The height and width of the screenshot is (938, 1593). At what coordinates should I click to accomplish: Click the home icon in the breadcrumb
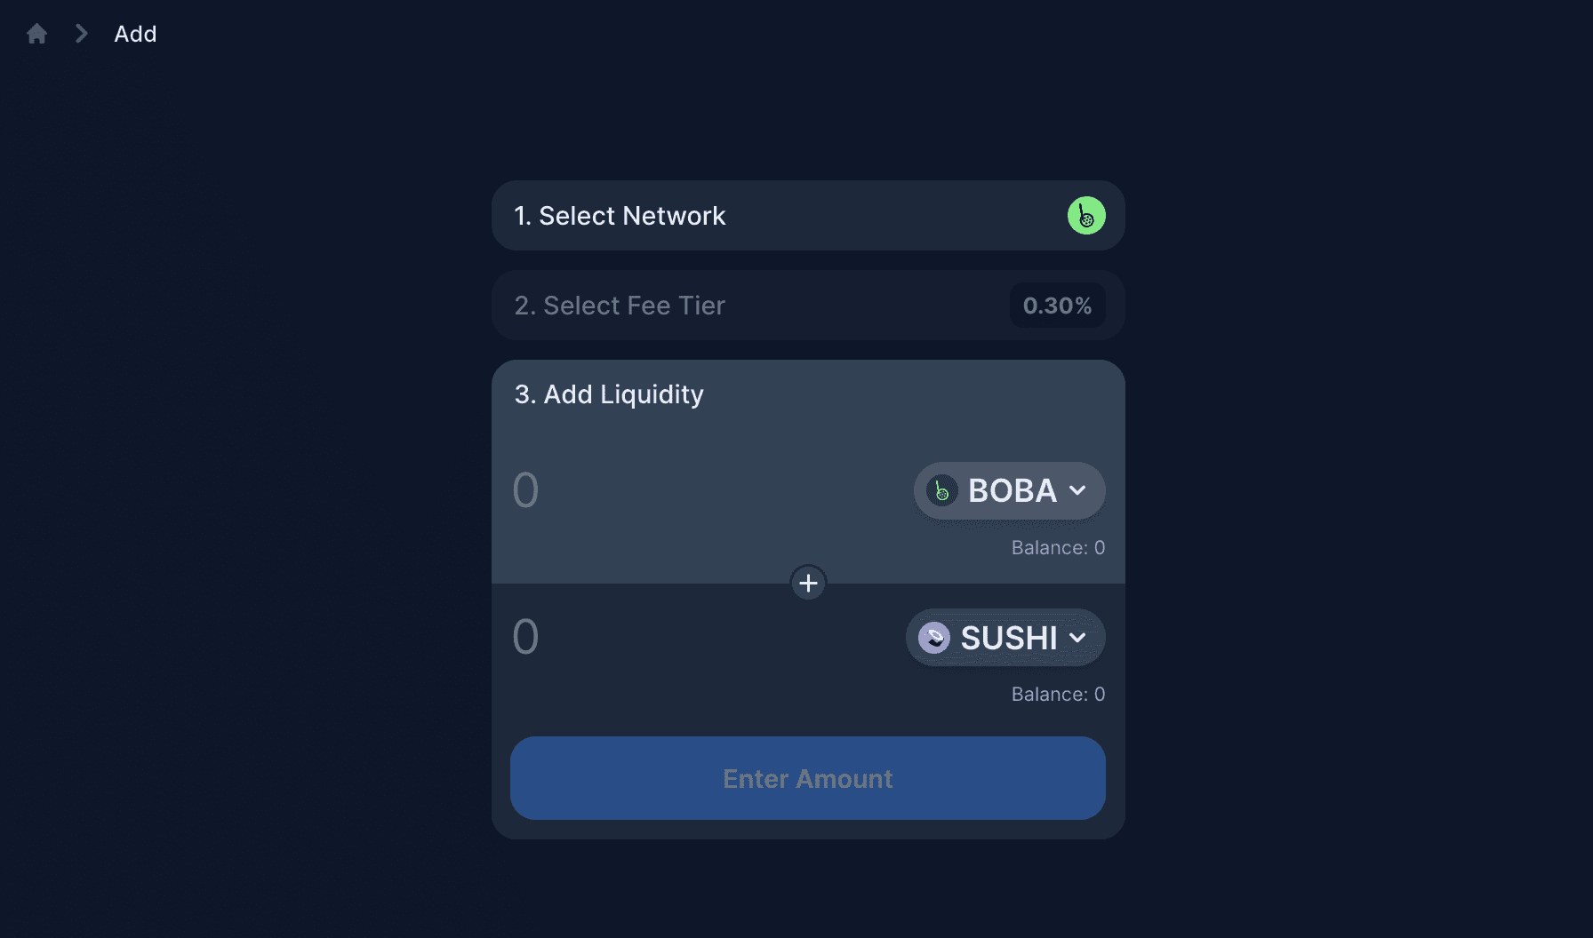click(x=36, y=33)
